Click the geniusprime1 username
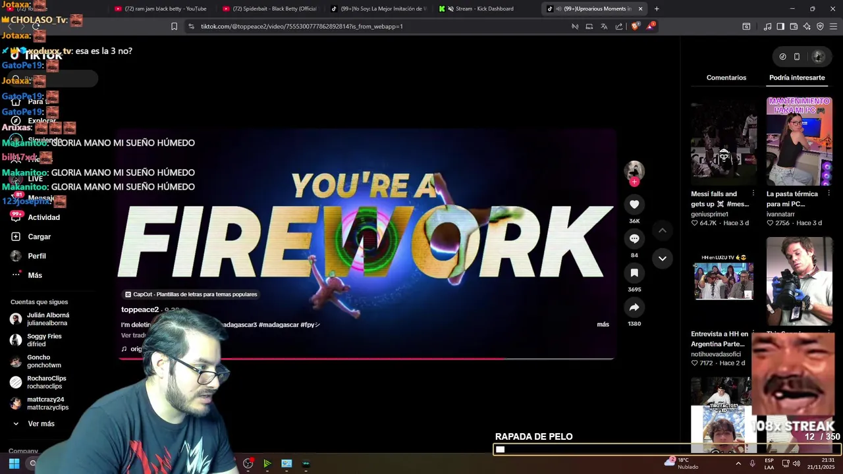Image resolution: width=843 pixels, height=474 pixels. (709, 215)
